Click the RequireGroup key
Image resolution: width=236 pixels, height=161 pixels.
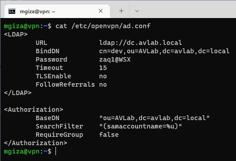click(59, 135)
